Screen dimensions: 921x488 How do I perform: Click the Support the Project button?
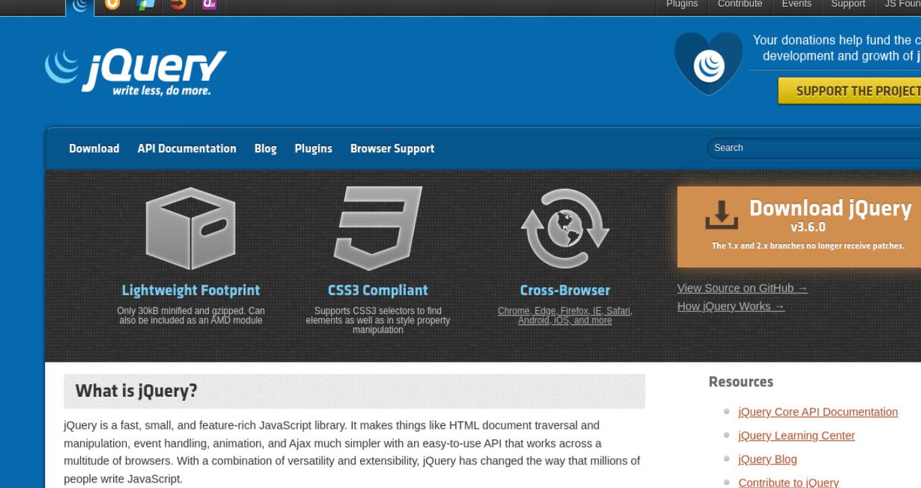point(850,91)
